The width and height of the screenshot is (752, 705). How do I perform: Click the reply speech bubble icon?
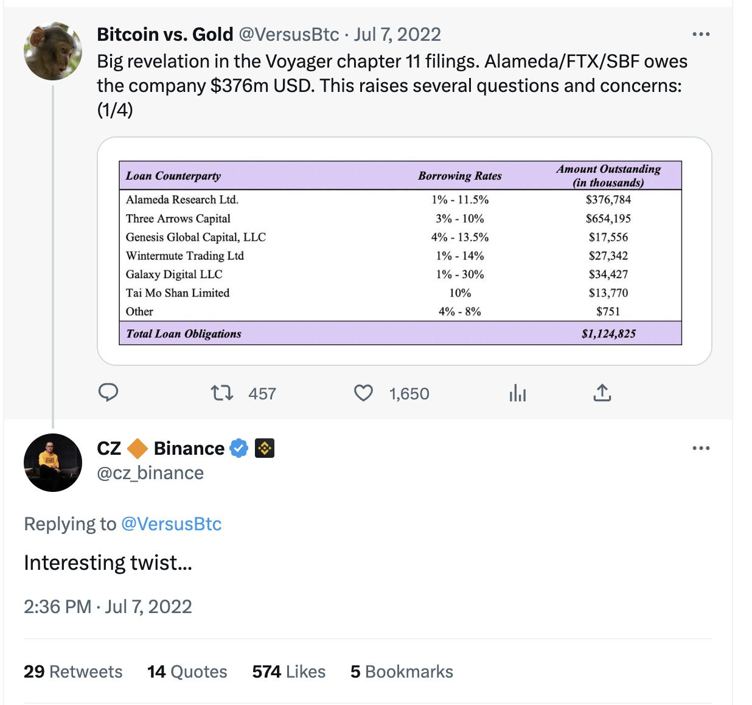(108, 393)
